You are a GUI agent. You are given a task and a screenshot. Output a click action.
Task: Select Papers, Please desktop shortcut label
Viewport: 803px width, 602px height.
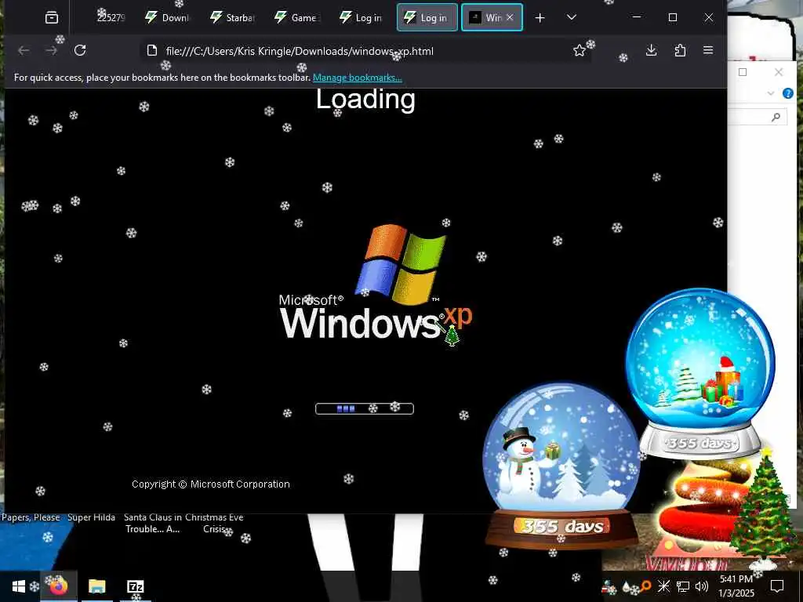coord(31,517)
